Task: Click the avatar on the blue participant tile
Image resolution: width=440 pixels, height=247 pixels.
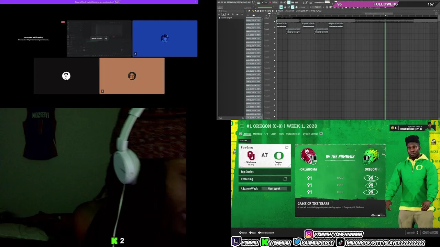Action: 165,38
